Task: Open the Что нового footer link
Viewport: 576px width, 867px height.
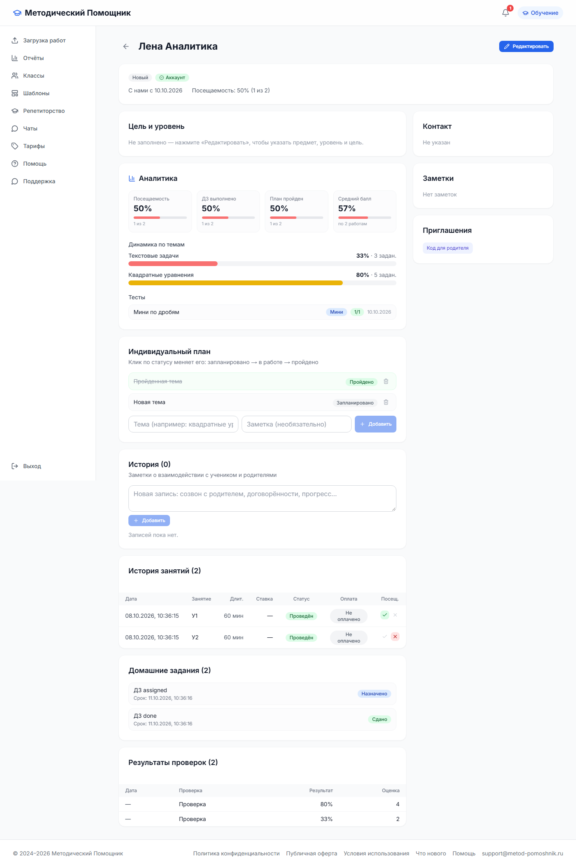Action: tap(431, 853)
